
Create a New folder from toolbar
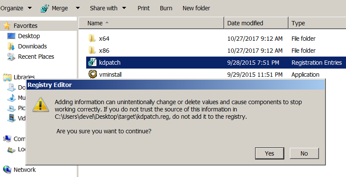click(196, 8)
